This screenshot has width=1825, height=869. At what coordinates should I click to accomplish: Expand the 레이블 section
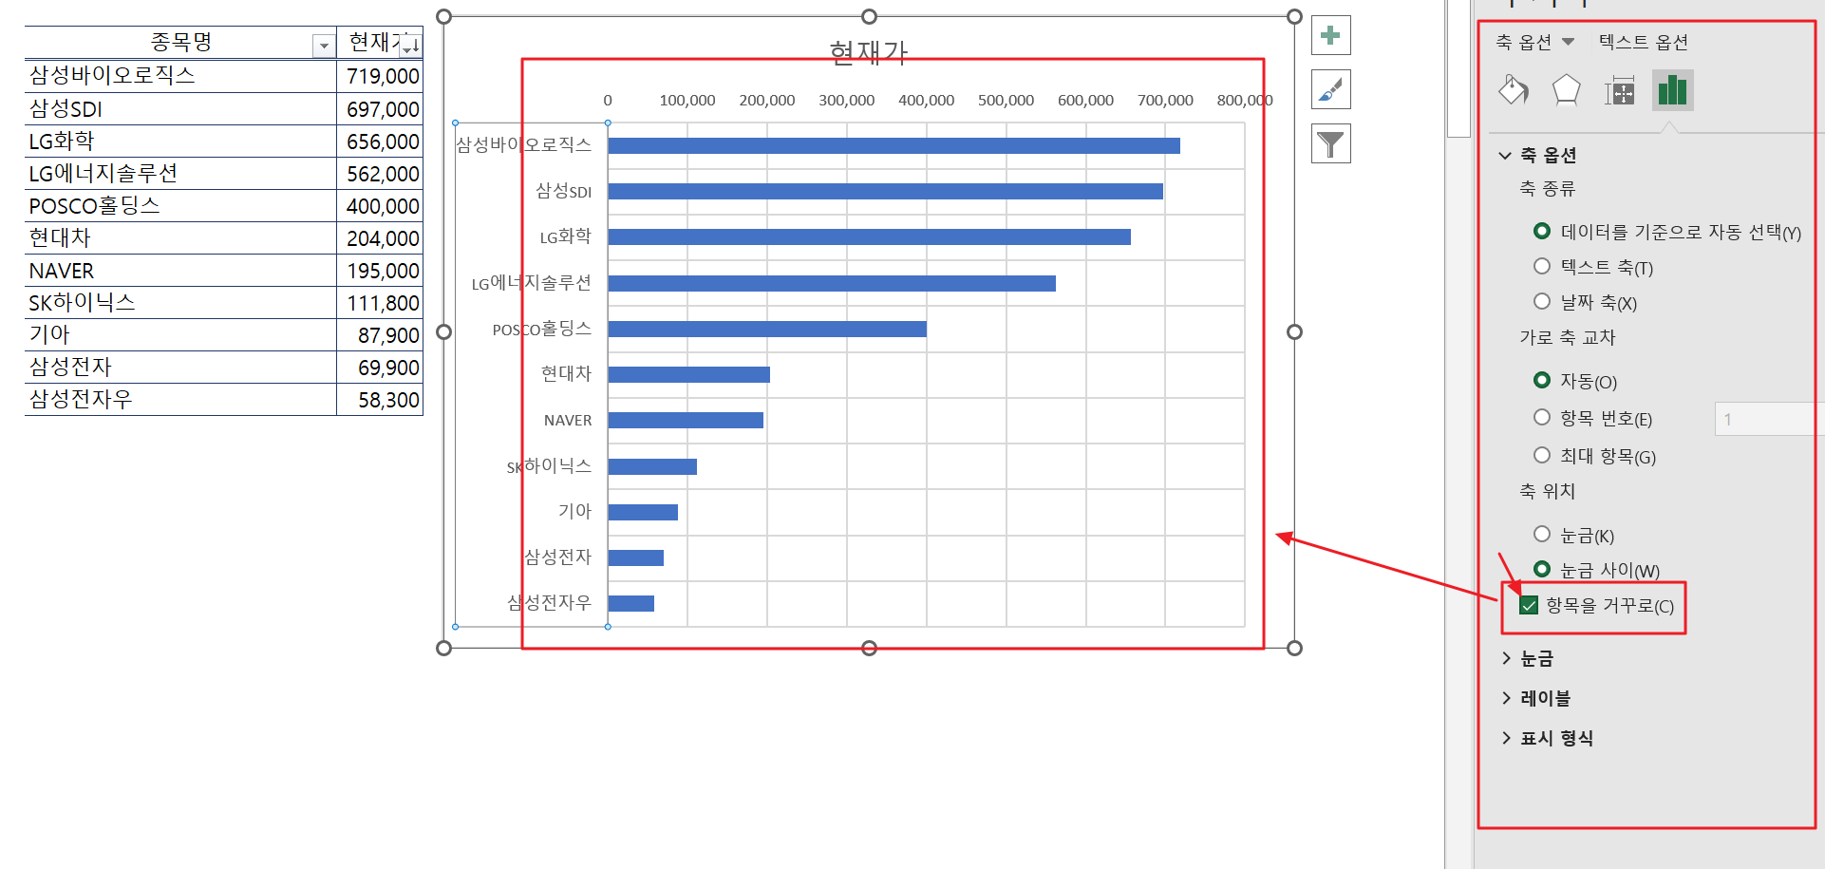click(1506, 698)
